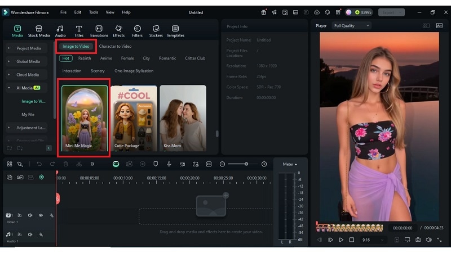Select the Cutie Package template thumbnail

pos(133,119)
